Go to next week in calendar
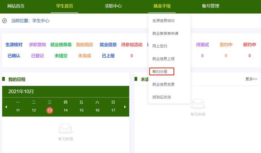The height and width of the screenshot is (153, 261). coord(125,107)
